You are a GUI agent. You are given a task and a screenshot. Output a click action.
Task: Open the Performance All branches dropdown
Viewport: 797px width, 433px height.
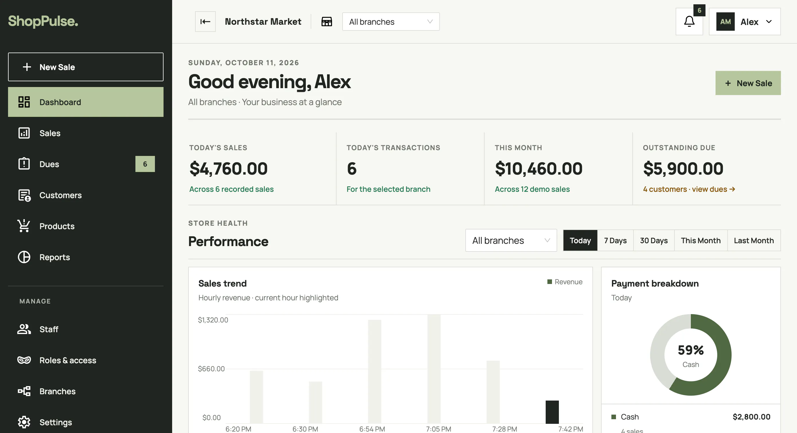[x=511, y=240]
